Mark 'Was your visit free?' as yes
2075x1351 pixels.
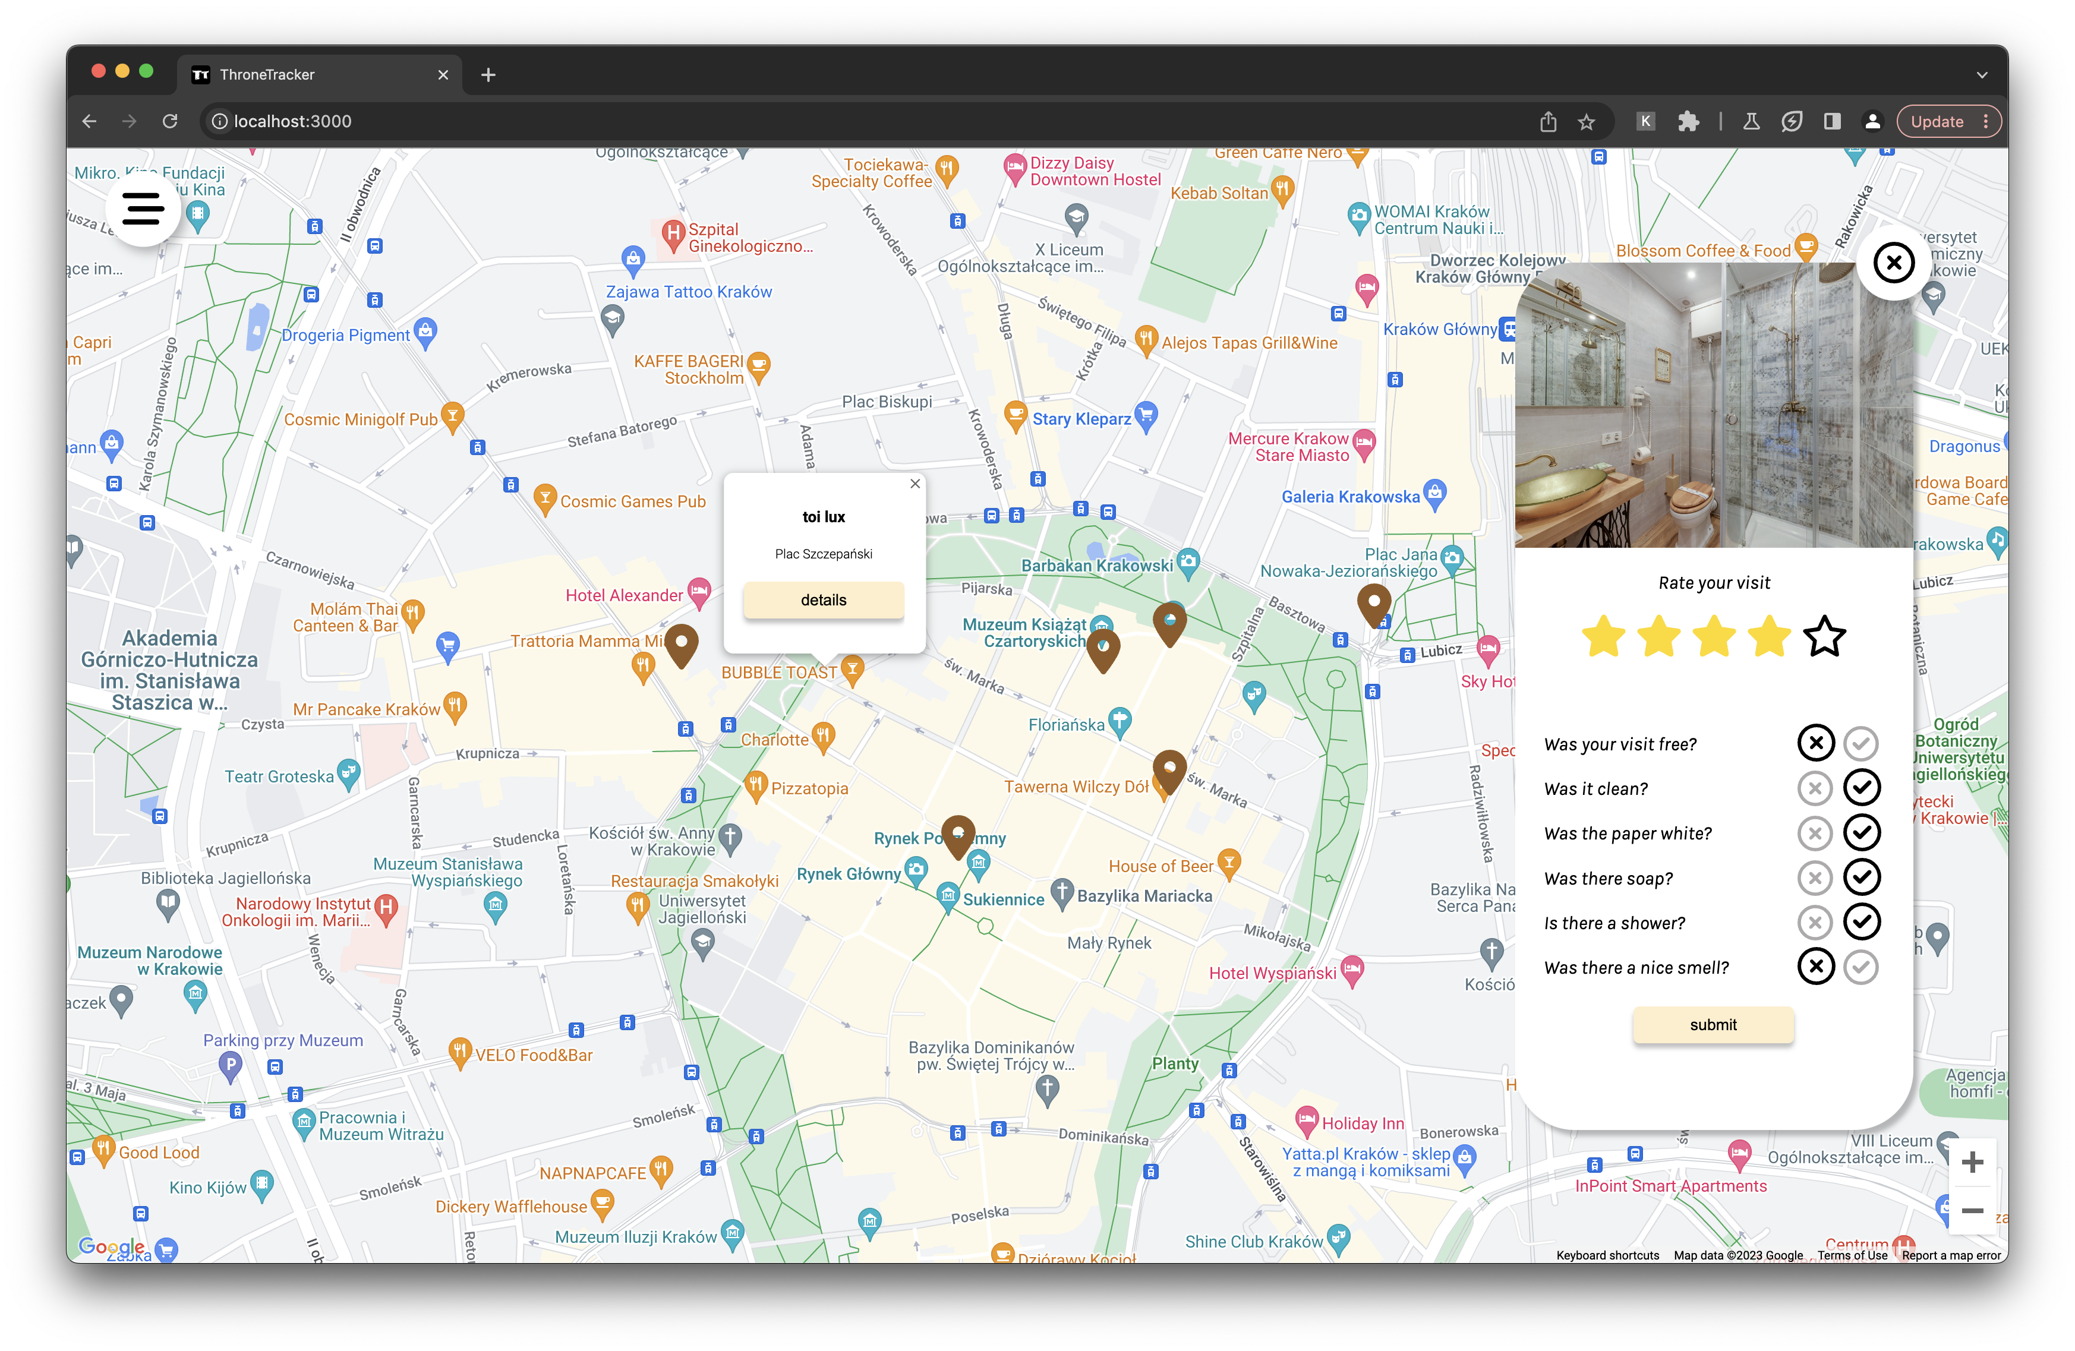click(x=1860, y=743)
